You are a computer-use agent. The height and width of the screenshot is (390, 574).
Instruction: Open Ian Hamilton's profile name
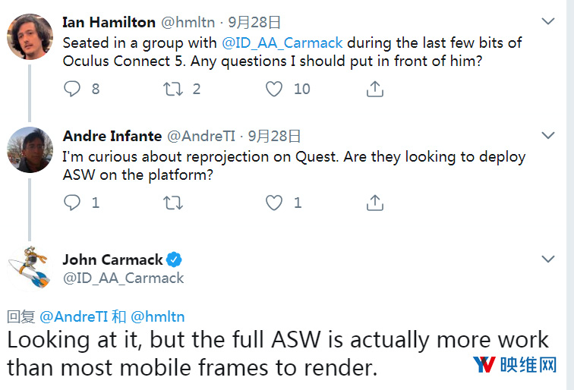109,22
